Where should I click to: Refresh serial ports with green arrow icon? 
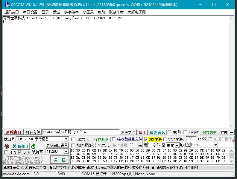tap(33, 146)
